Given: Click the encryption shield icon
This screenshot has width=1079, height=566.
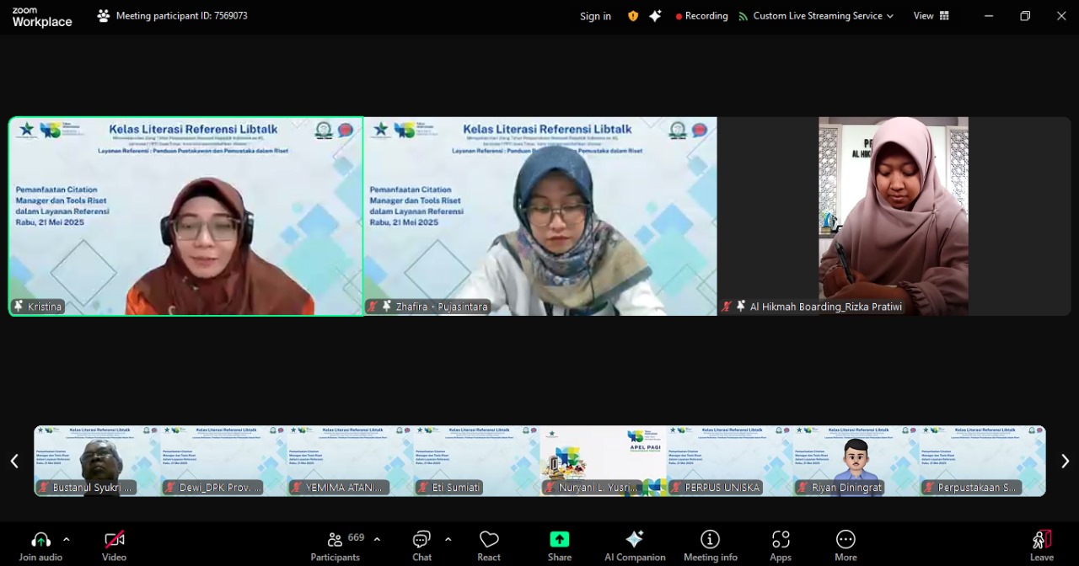Looking at the screenshot, I should click(633, 16).
